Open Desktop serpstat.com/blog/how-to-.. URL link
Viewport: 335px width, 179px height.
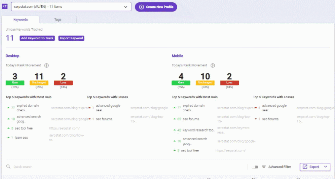[67, 138]
